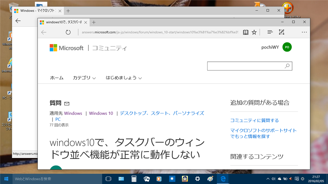Click the PO user avatar
Screen dimensions: 328x184
point(287,47)
